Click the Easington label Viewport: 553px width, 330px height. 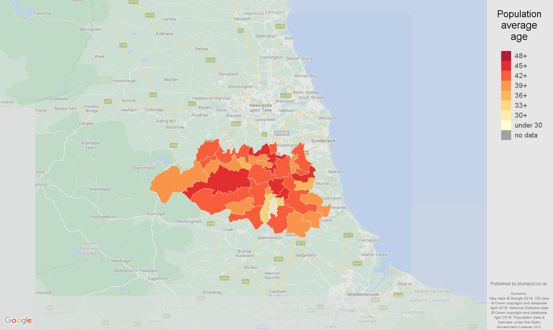(x=332, y=198)
